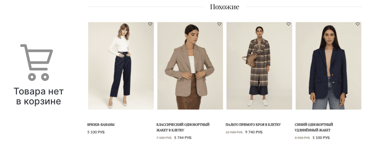This screenshot has height=146, width=367.
Task: Like the navy blazer using heart icon
Action: pyautogui.click(x=358, y=24)
